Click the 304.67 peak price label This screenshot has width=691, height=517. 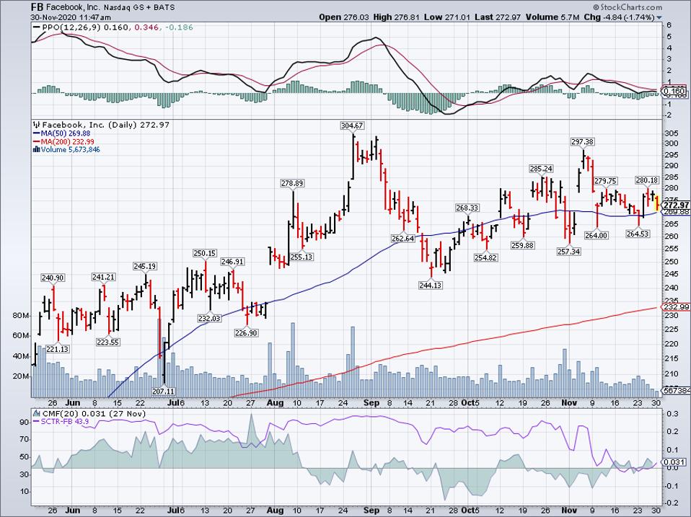(352, 125)
